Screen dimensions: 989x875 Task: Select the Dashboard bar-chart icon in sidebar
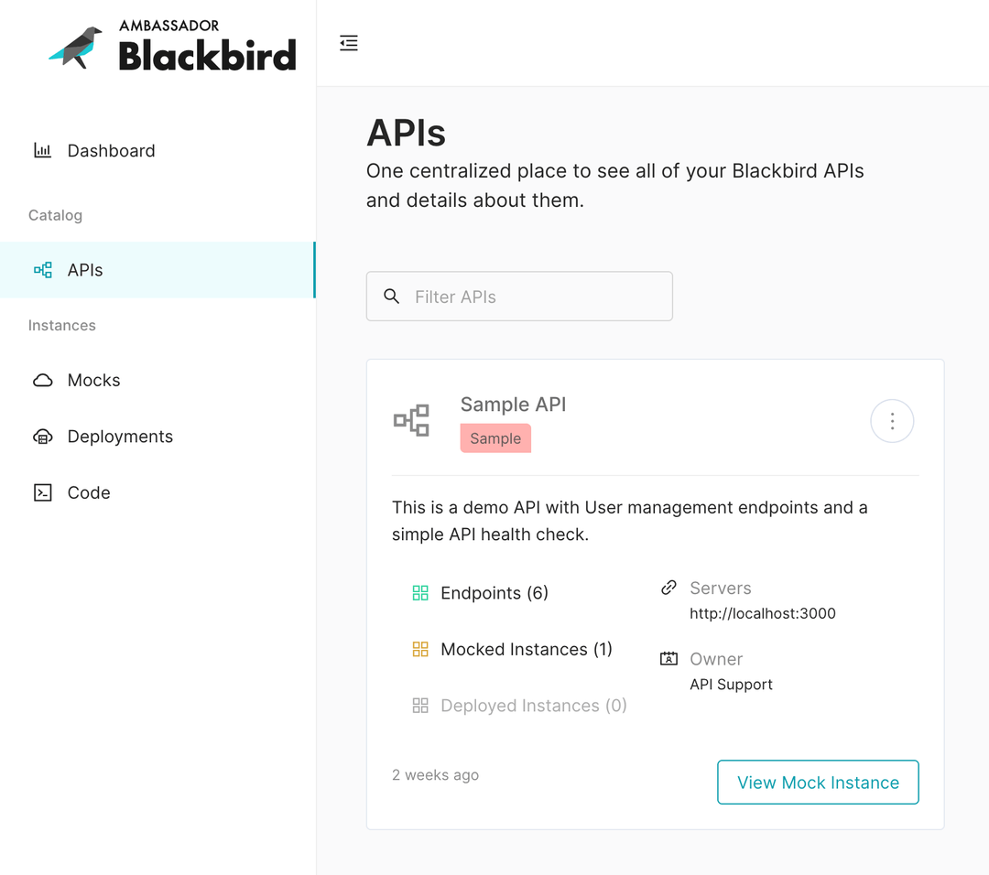pyautogui.click(x=43, y=150)
